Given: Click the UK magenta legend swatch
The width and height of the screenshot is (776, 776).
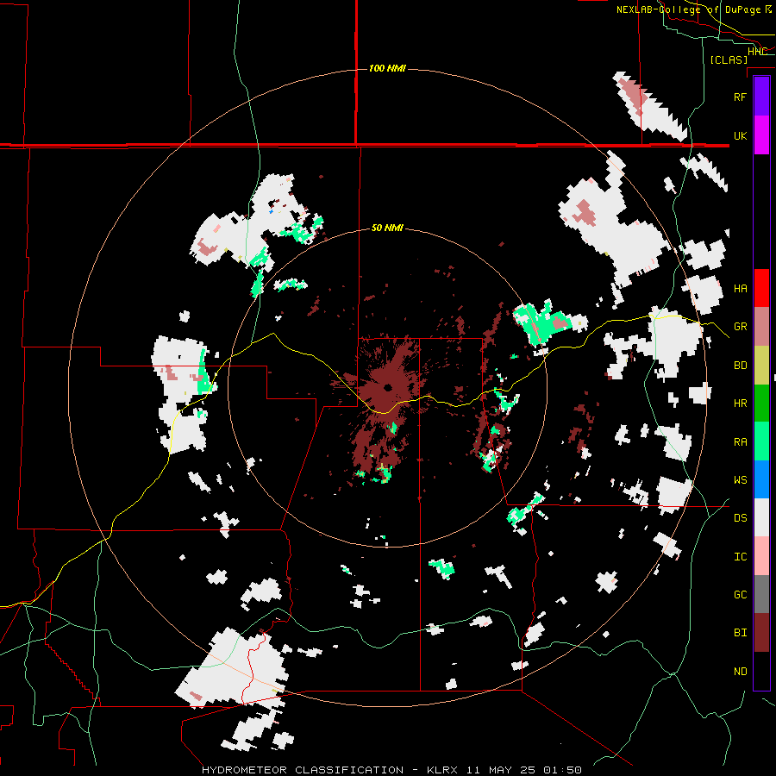Looking at the screenshot, I should coord(761,135).
